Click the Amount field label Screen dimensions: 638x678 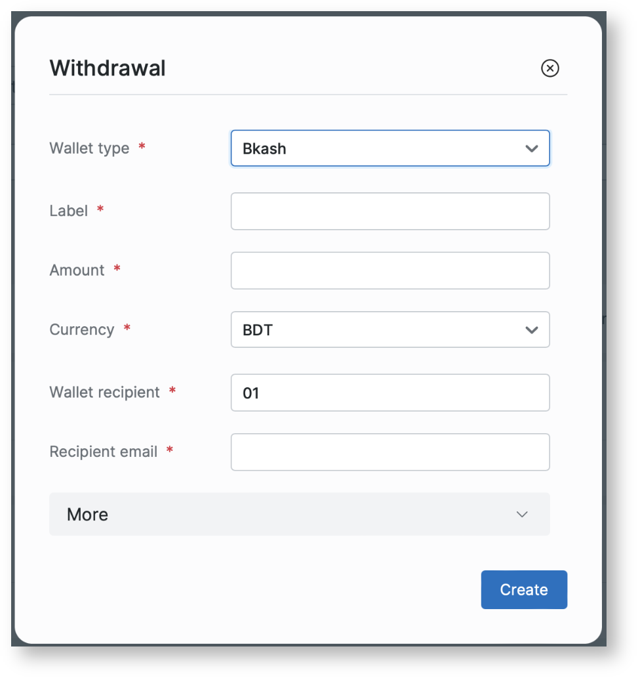coord(77,270)
